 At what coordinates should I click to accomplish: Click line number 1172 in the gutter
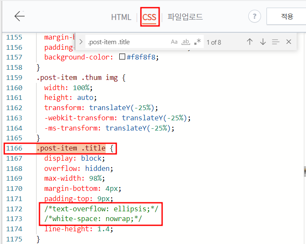coord(14,209)
